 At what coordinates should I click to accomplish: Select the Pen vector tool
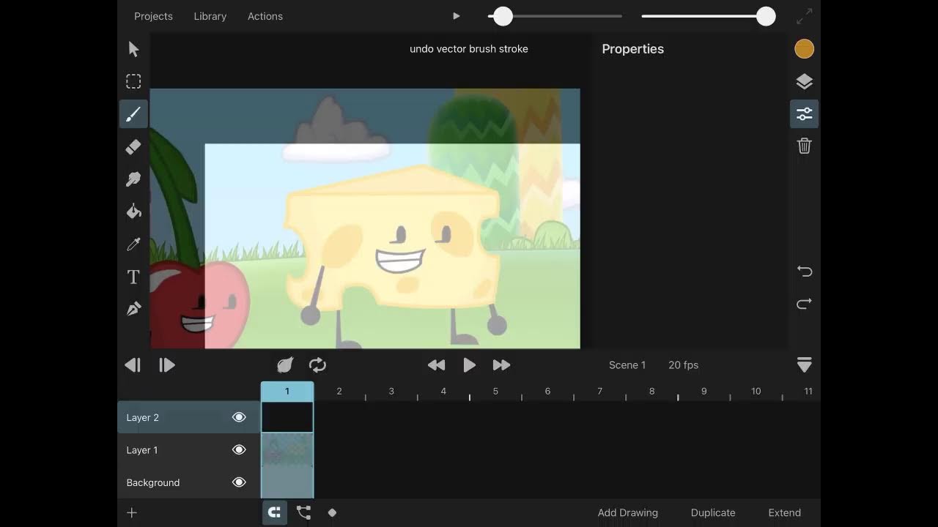[x=133, y=309]
